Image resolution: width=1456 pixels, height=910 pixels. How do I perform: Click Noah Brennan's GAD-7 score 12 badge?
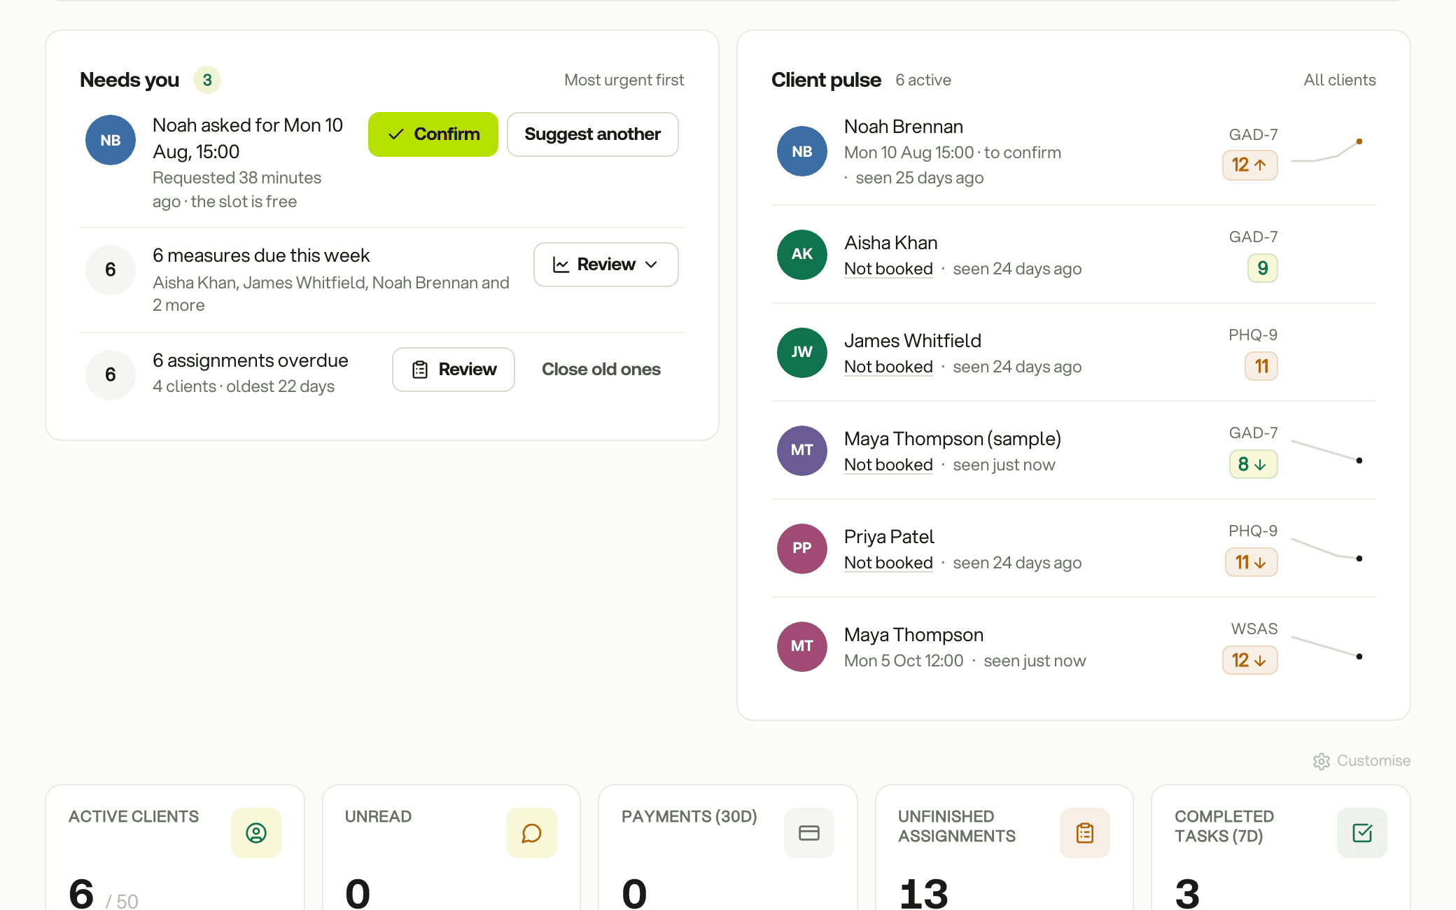(1250, 165)
